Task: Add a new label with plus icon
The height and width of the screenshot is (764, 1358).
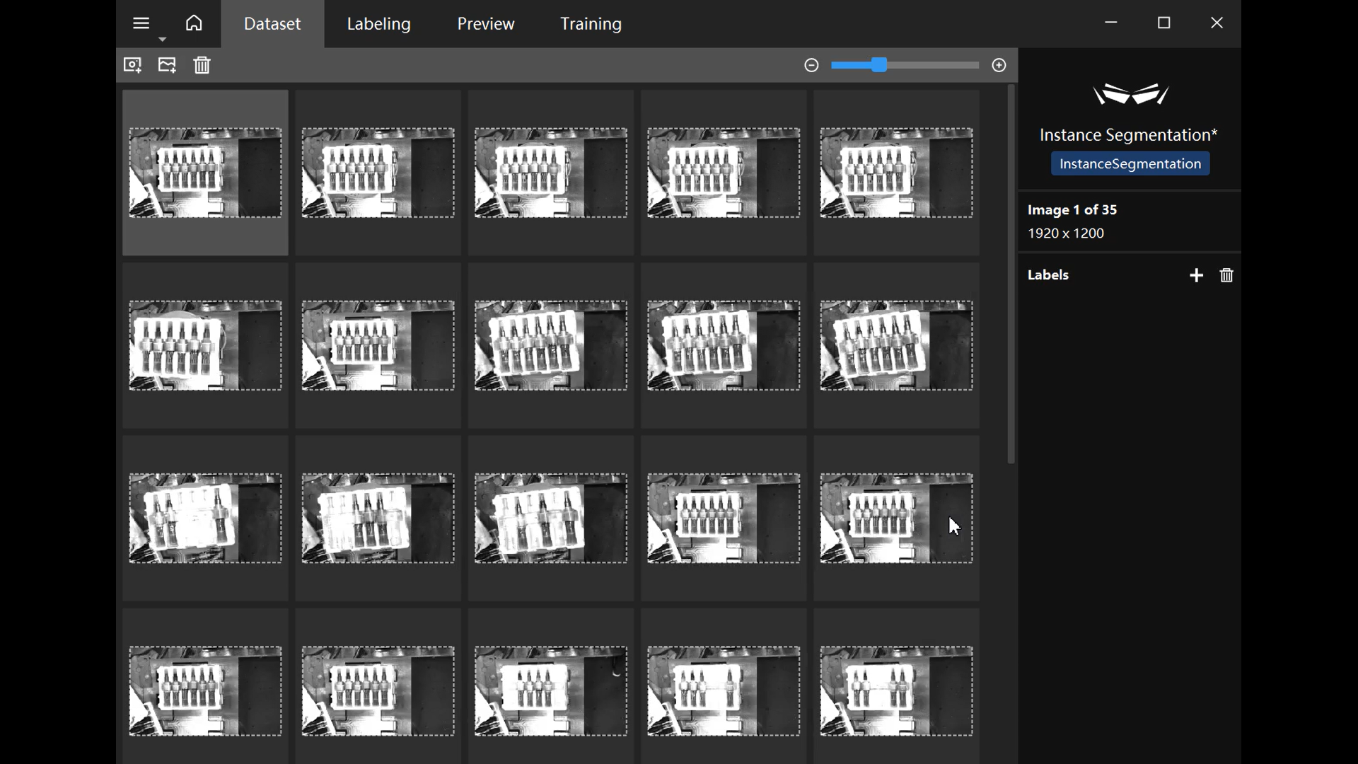Action: (1196, 275)
